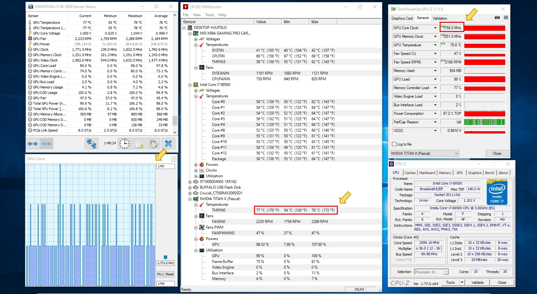Click GPU-Z camera screenshot icon
Viewport: 537px width, 294px height.
click(497, 18)
